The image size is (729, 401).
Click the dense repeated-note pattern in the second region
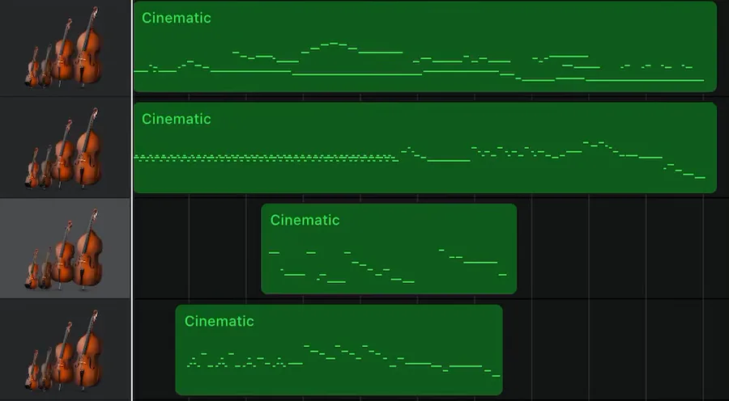pos(267,158)
